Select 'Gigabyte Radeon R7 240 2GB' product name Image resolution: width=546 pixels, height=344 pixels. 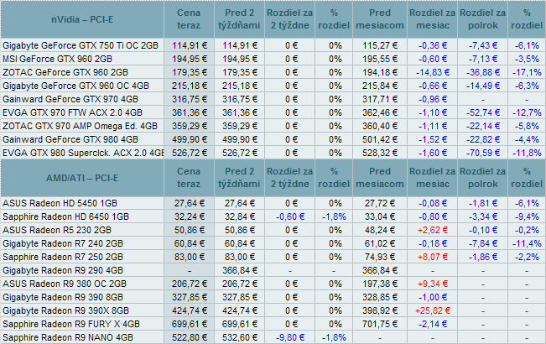pyautogui.click(x=63, y=243)
